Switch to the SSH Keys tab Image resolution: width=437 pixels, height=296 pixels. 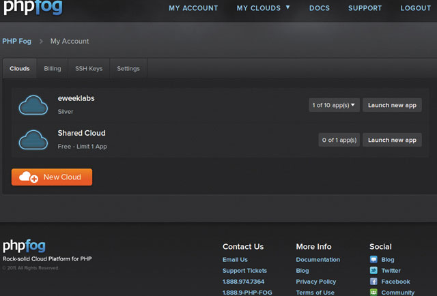89,68
